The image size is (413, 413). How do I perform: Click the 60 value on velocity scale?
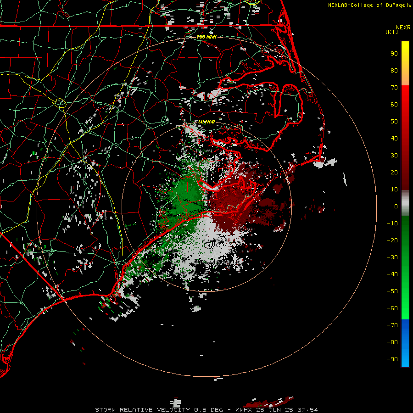[x=394, y=104]
